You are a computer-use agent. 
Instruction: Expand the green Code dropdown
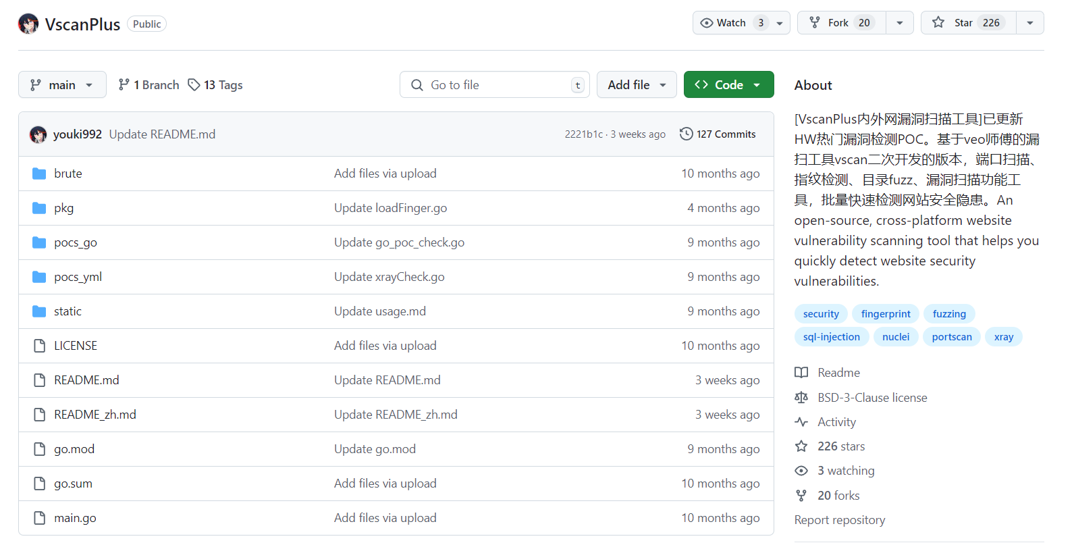[x=728, y=84]
